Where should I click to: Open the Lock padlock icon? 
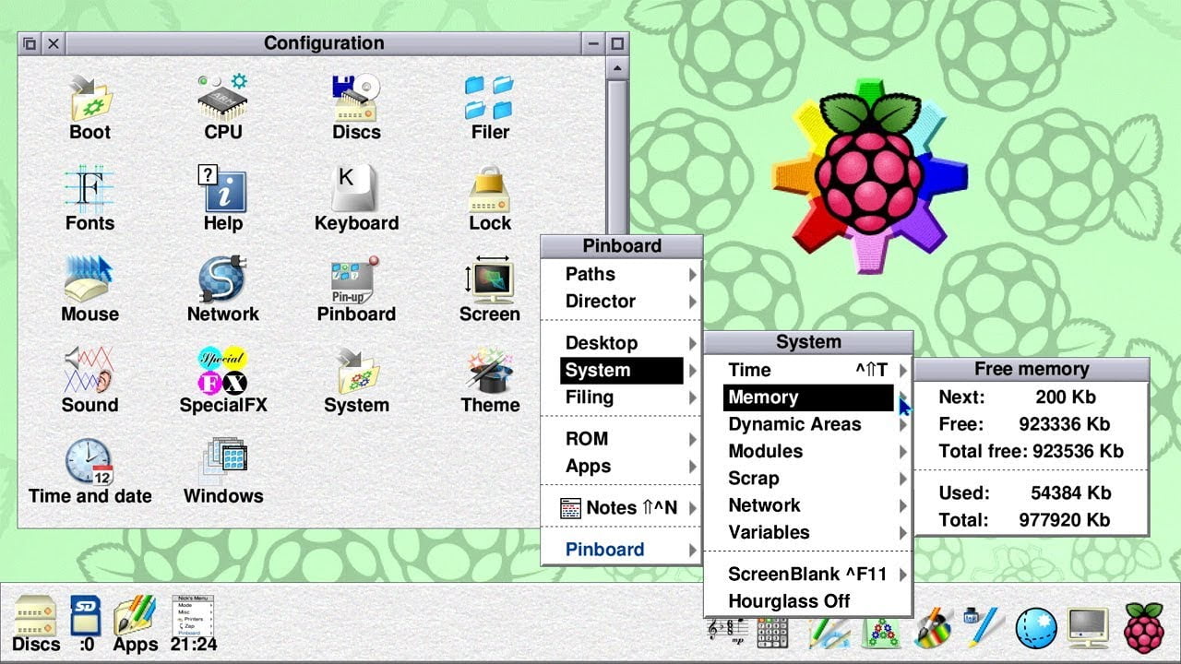tap(490, 188)
